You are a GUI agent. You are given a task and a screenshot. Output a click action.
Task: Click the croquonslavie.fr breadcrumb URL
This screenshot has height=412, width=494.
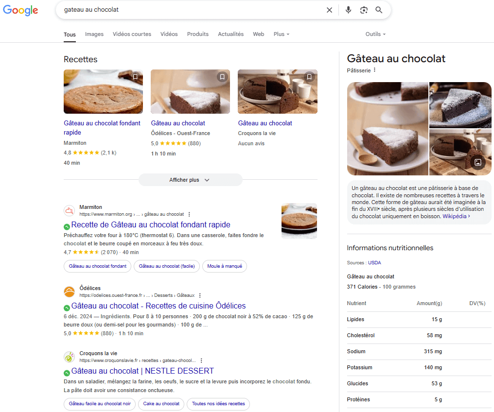click(138, 360)
